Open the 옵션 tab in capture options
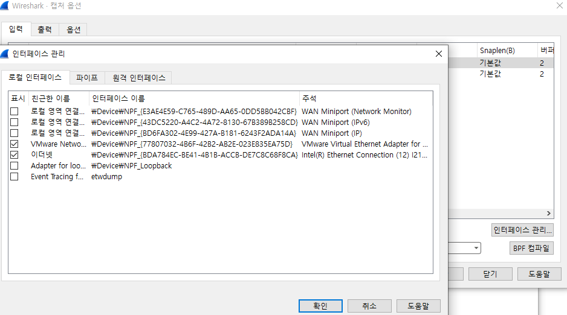This screenshot has height=315, width=567. (x=73, y=30)
